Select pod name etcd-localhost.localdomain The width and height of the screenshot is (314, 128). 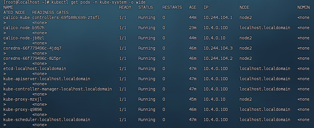coord(35,69)
